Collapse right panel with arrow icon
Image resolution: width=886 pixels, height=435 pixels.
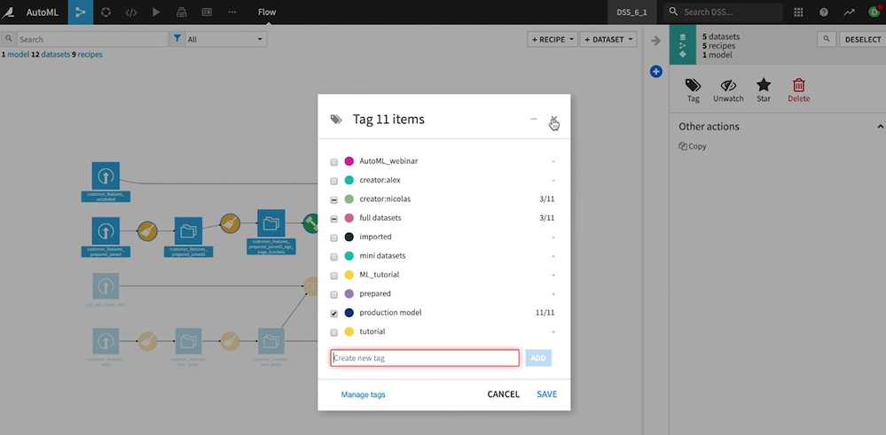(x=656, y=41)
